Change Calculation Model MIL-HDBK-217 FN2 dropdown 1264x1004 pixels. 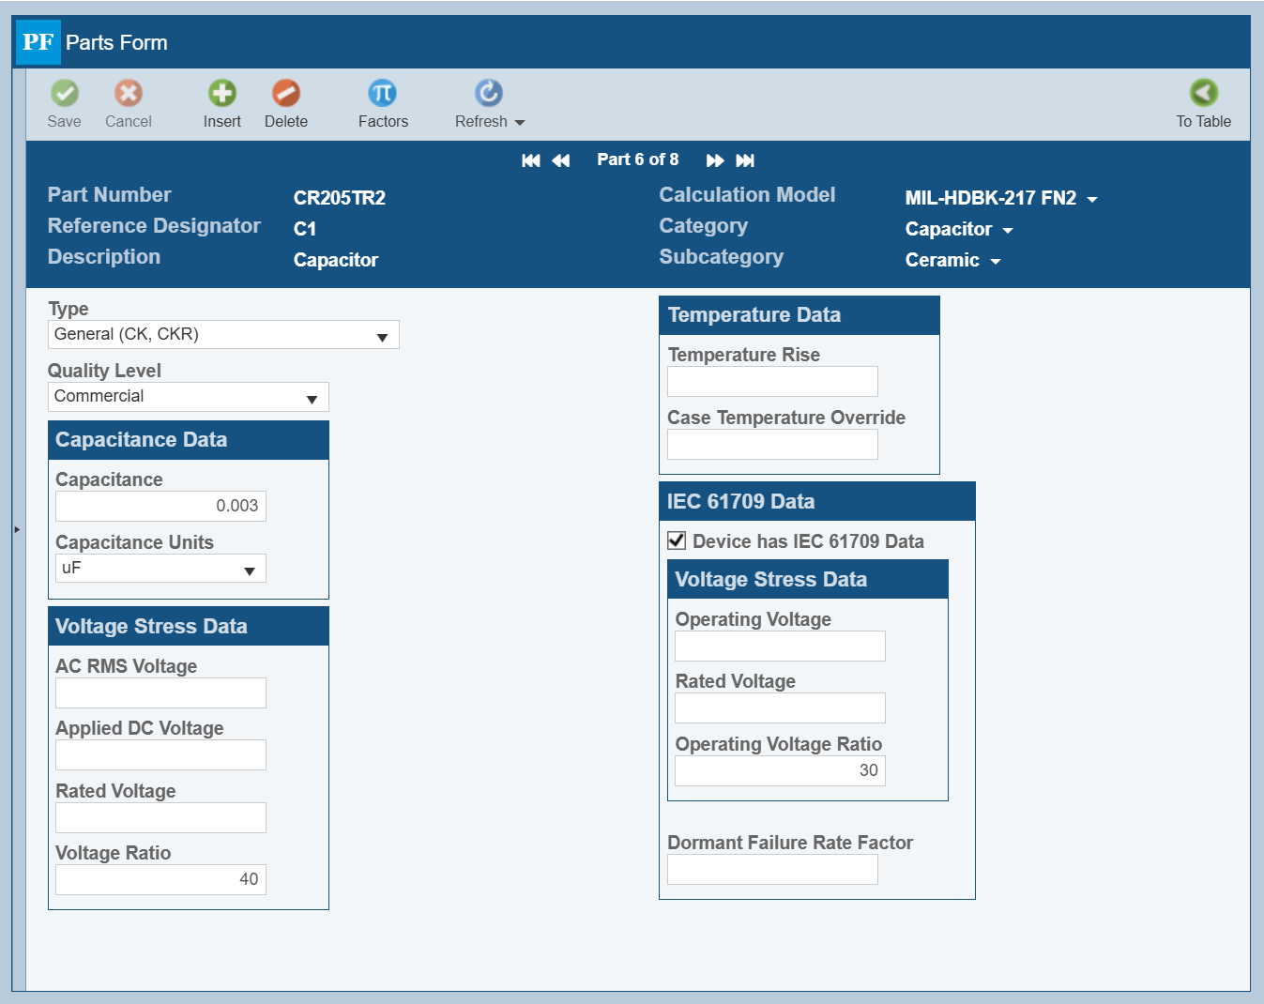tap(1000, 198)
